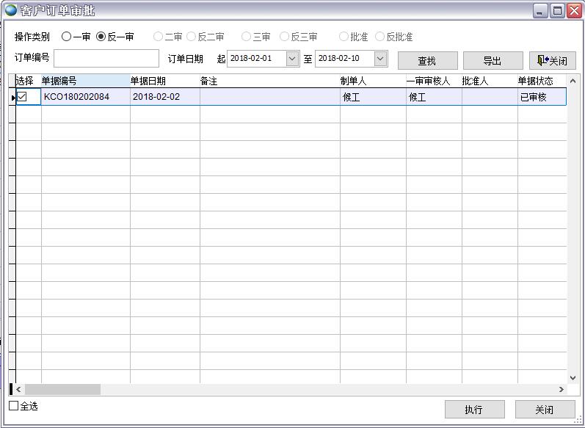This screenshot has width=585, height=428.
Task: Click the 导出 export button
Action: (493, 61)
